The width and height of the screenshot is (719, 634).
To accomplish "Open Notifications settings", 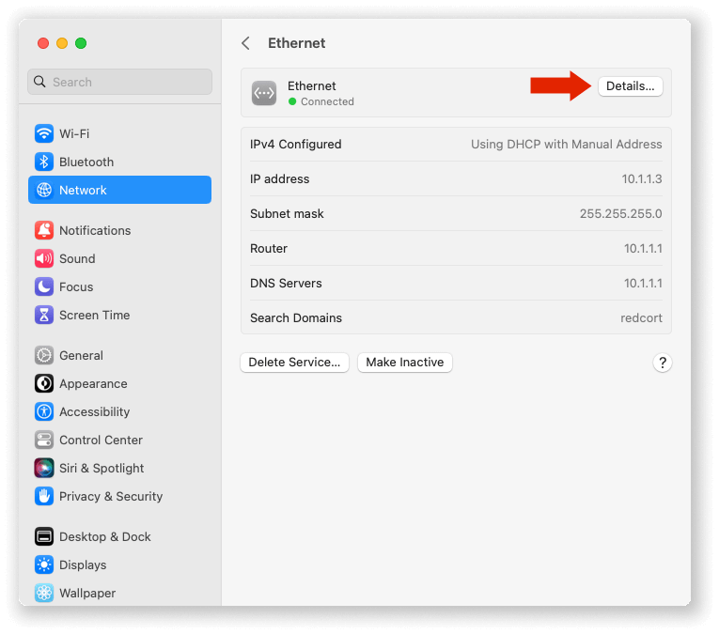I will (119, 230).
